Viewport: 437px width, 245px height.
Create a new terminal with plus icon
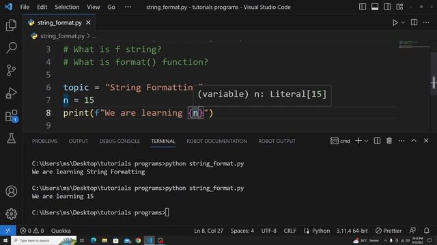358,141
